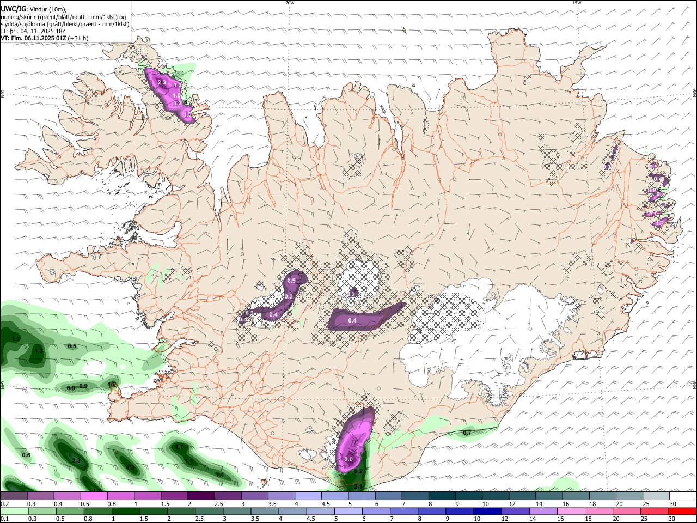Pick the bright red rain swatch at 30
The width and height of the screenshot is (697, 523).
[683, 511]
